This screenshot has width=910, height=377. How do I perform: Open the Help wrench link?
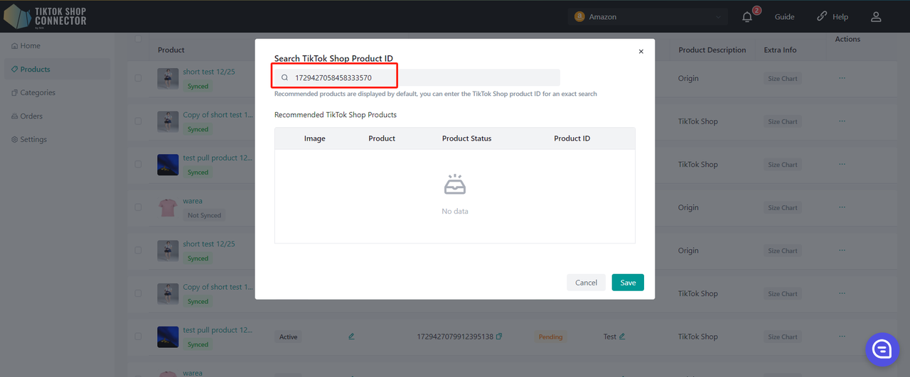(832, 17)
